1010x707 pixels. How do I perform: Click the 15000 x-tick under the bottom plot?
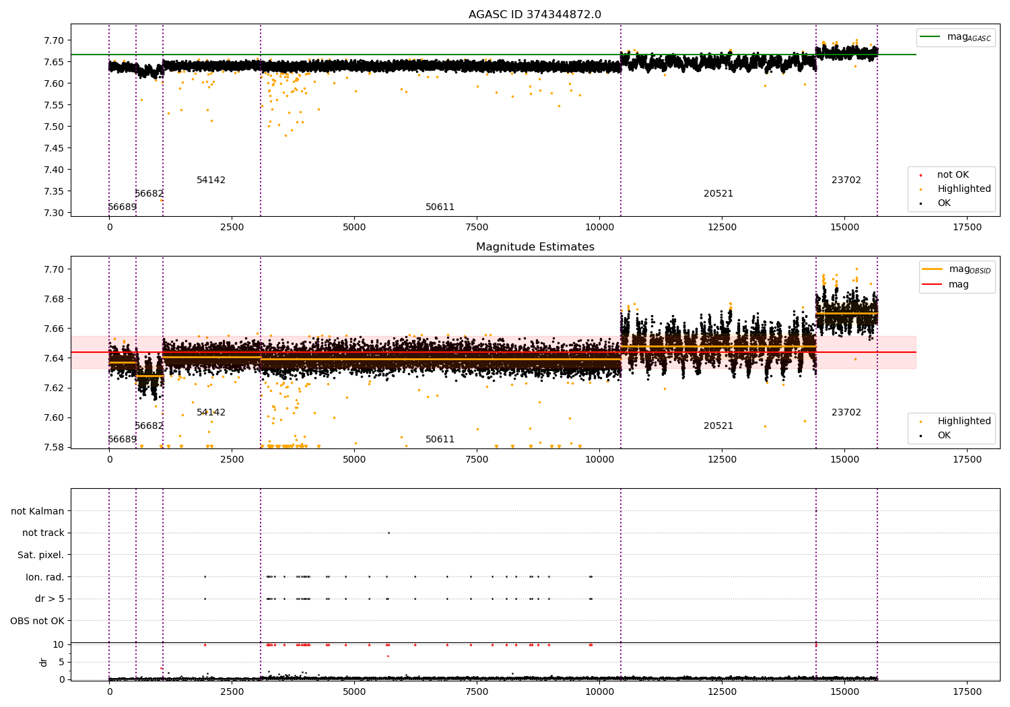(845, 692)
